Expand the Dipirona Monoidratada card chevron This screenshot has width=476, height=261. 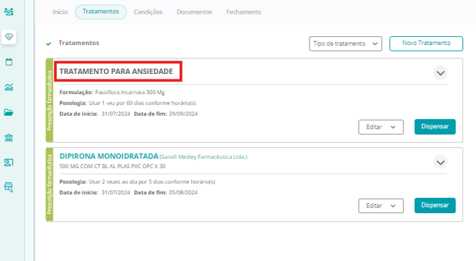pyautogui.click(x=440, y=162)
